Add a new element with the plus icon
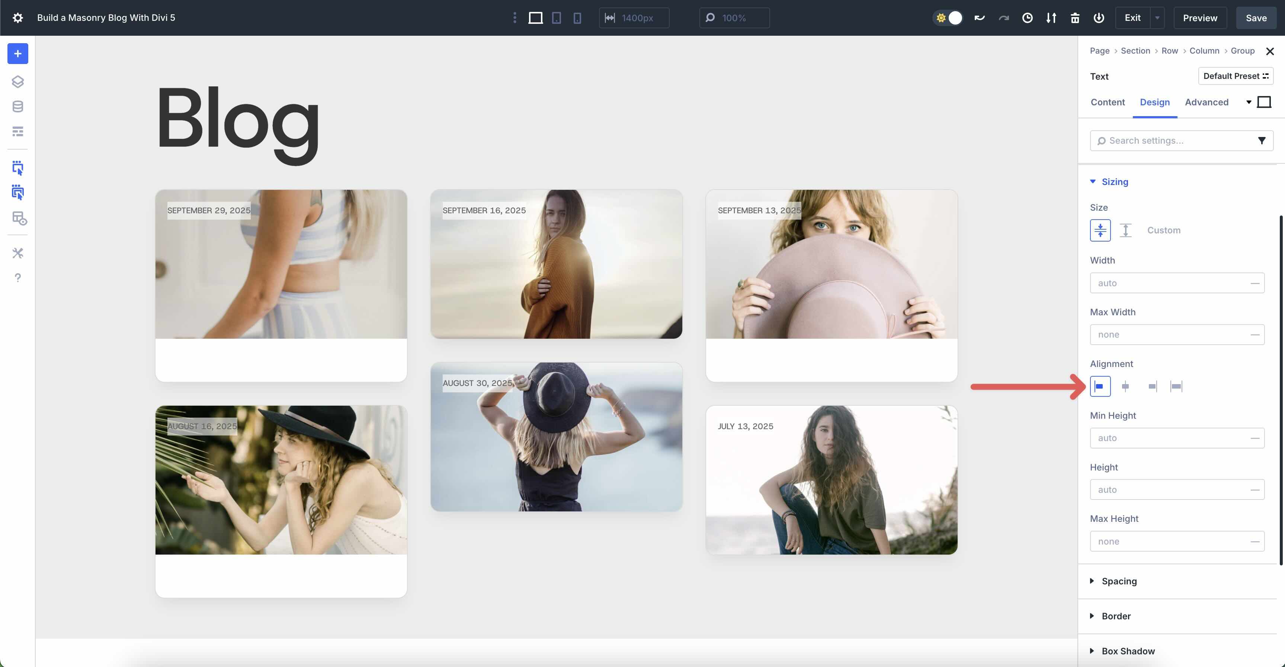Screen dimensions: 1285x667 (17, 54)
